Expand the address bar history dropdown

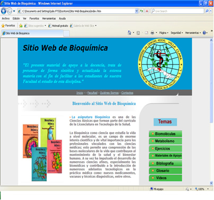(137, 11)
